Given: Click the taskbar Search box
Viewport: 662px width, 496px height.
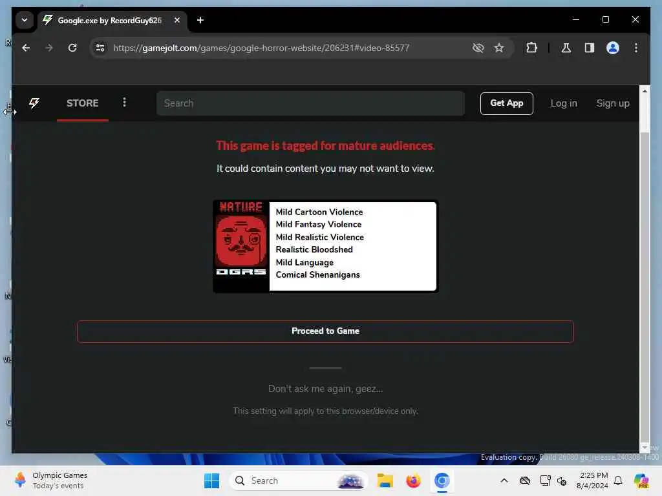Looking at the screenshot, I should click(x=299, y=480).
